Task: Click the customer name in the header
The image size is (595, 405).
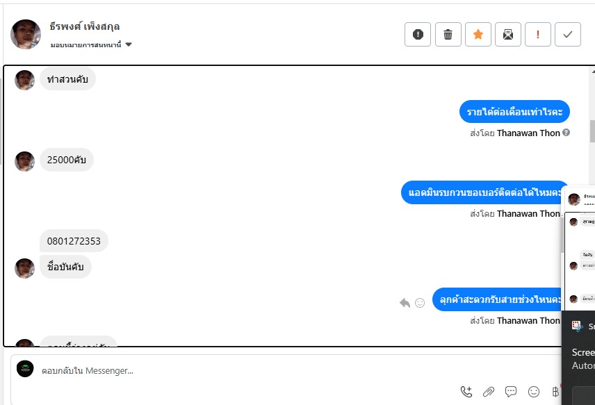Action: pos(85,26)
